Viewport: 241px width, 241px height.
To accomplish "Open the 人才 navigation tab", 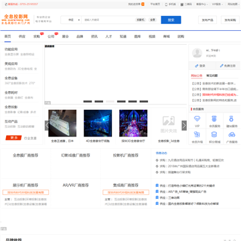I will [108, 36].
